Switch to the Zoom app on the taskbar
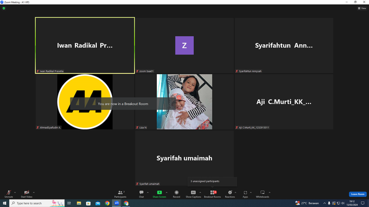Viewport: 369px width, 207px height. [x=116, y=203]
